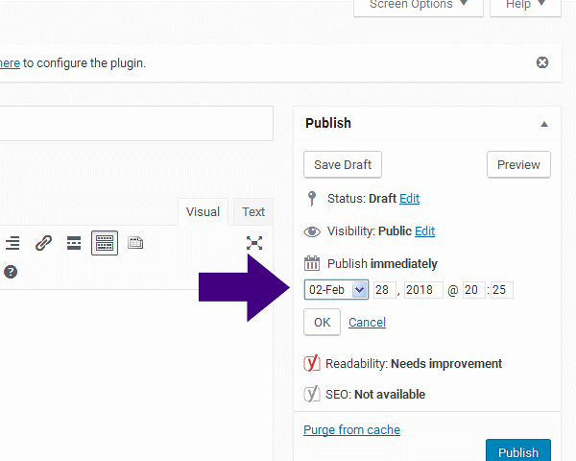Click the Save Draft button
The width and height of the screenshot is (576, 461).
343,164
